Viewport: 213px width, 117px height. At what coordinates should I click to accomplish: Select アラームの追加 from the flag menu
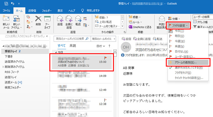pos(187,62)
